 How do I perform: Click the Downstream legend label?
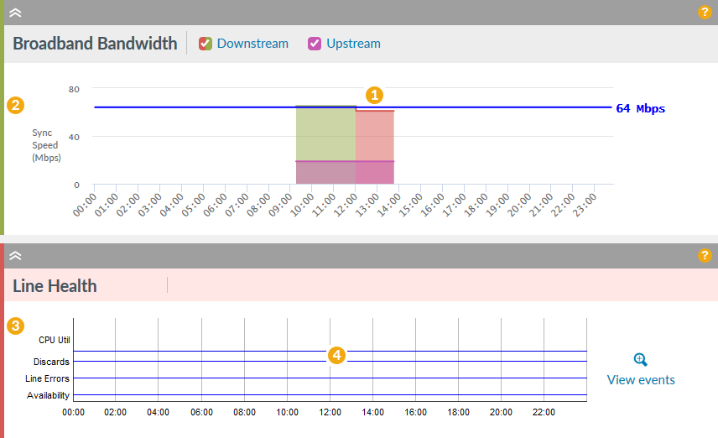pos(252,44)
